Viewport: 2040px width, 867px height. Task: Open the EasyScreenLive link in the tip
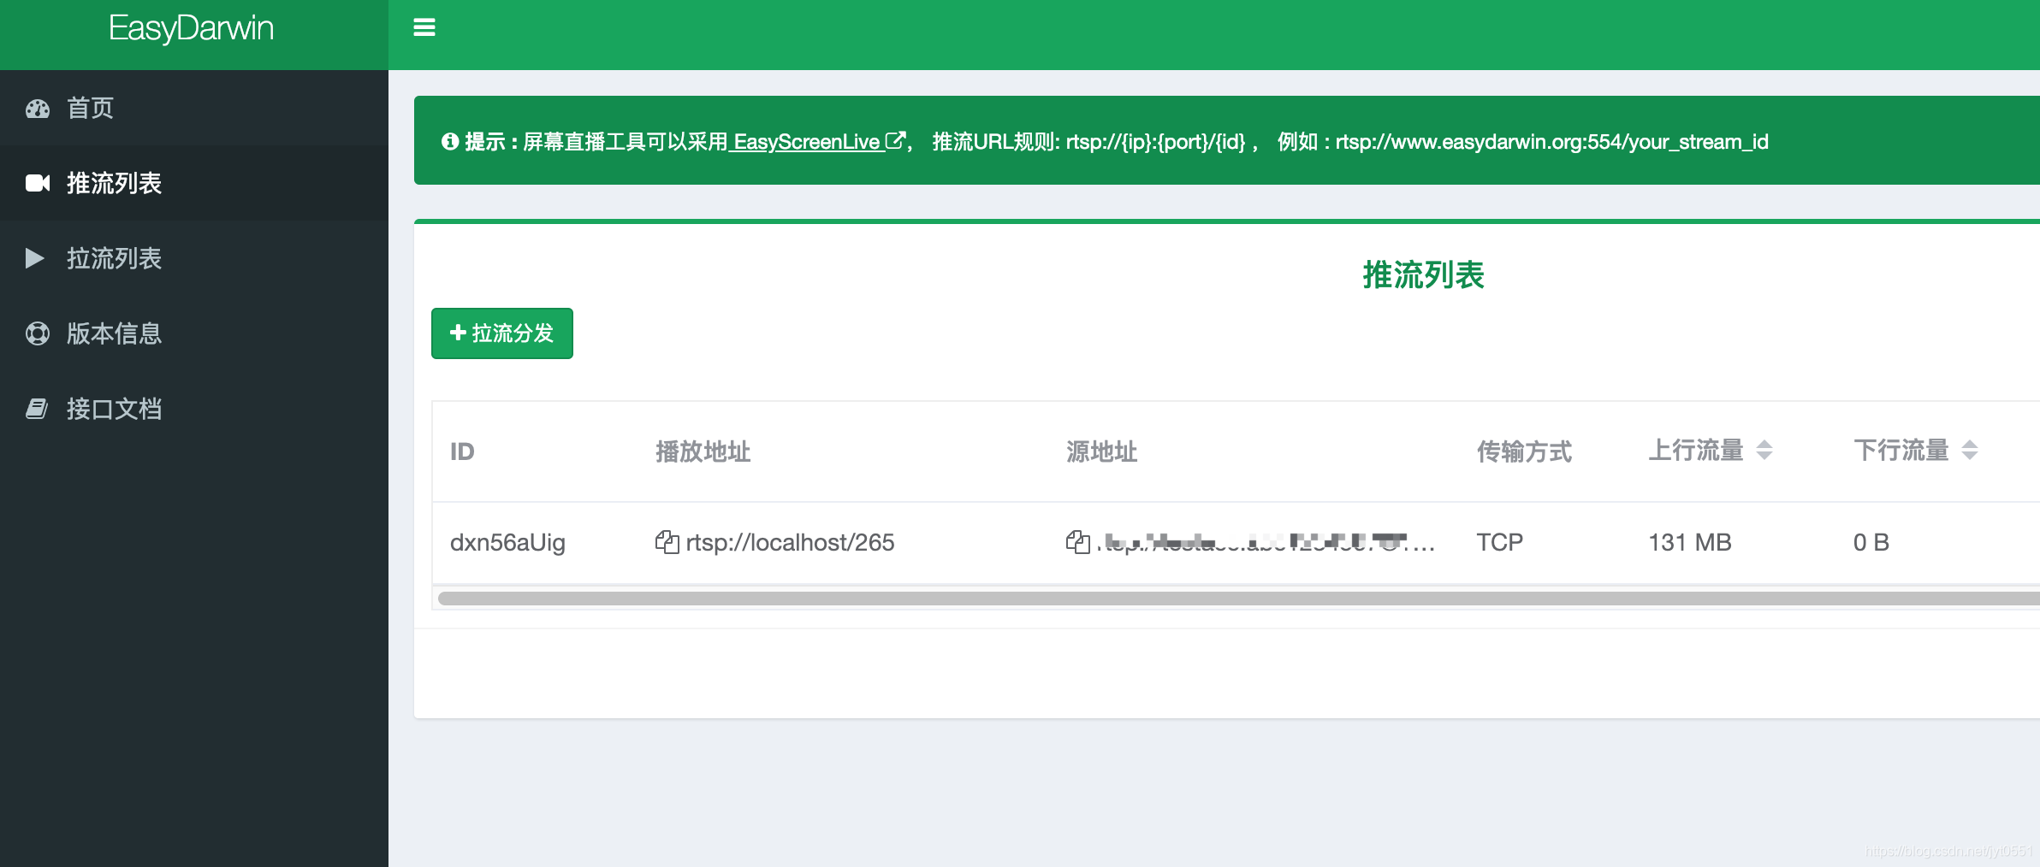(808, 142)
